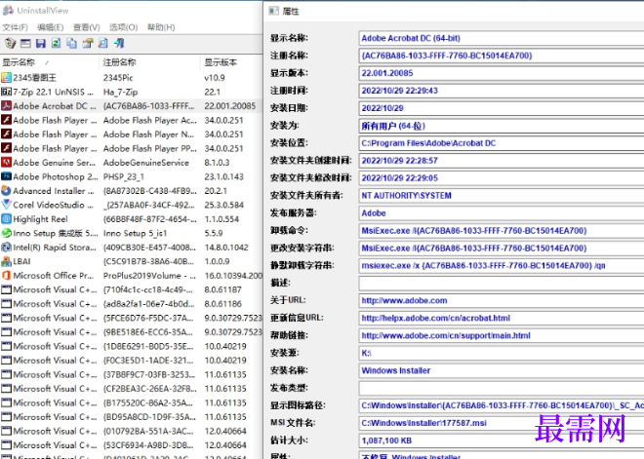This screenshot has height=459, width=644.
Task: Click the Flash Player icon with version PP
Action: (6, 148)
